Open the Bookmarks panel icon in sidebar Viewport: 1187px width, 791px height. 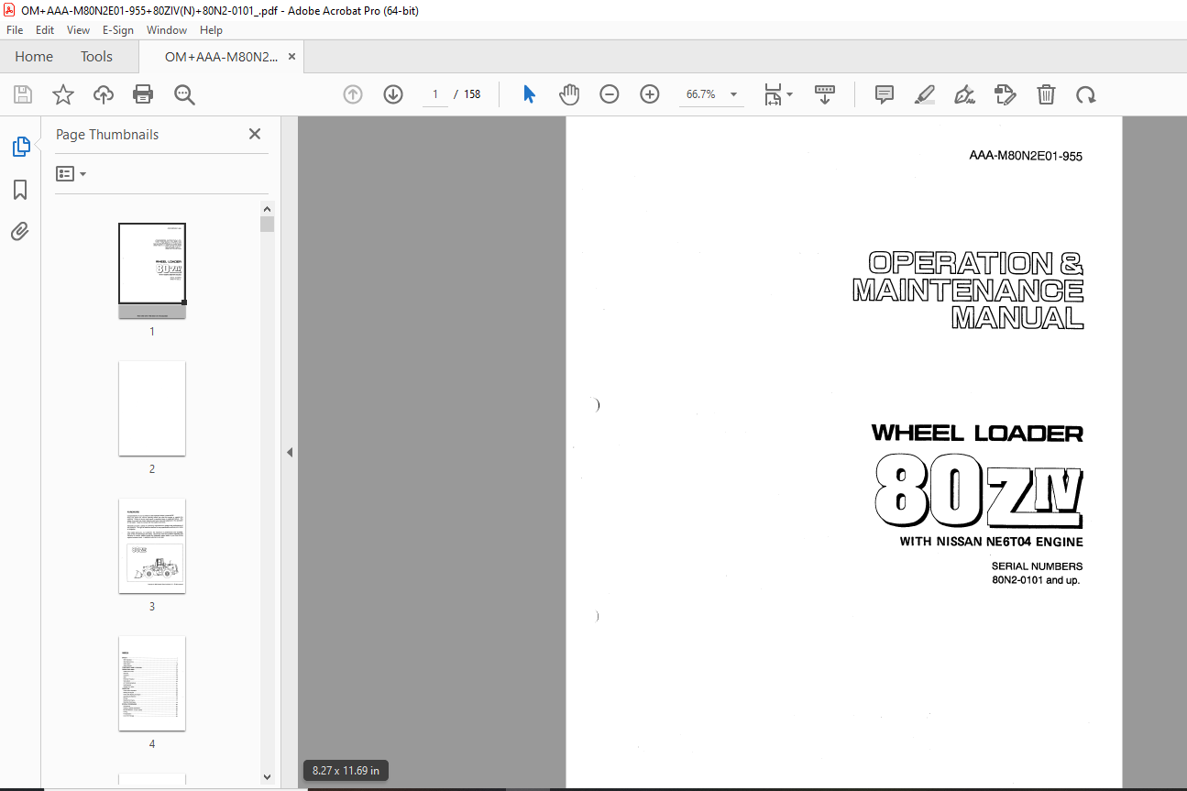(20, 190)
